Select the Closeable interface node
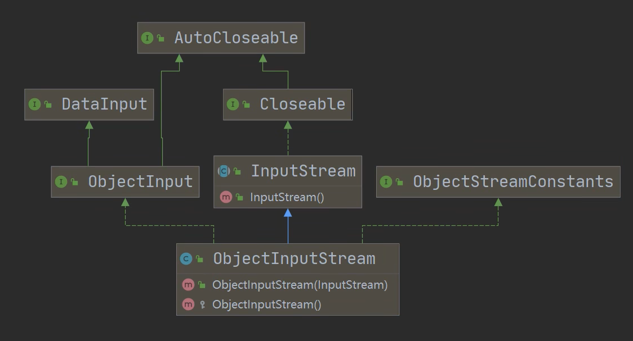 [302, 104]
